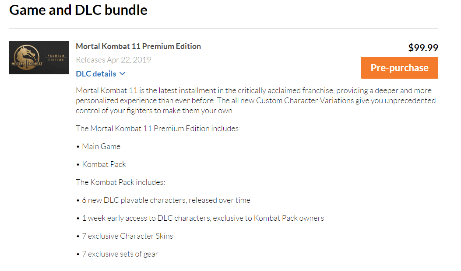Viewport: 461px width, 271px height.
Task: Select the 7 exclusive Character Skins item
Action: click(x=124, y=236)
